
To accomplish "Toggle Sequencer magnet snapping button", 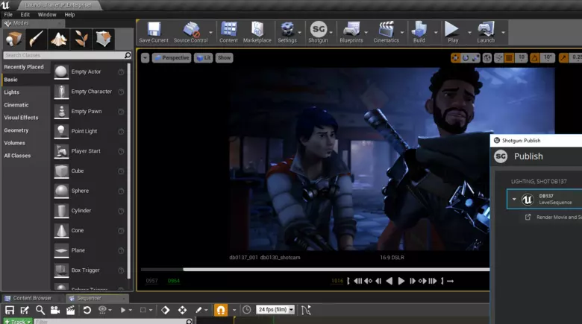I will 220,310.
